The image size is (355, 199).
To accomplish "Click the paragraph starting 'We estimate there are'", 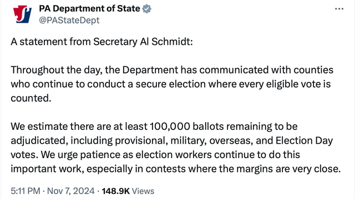I will click(175, 148).
